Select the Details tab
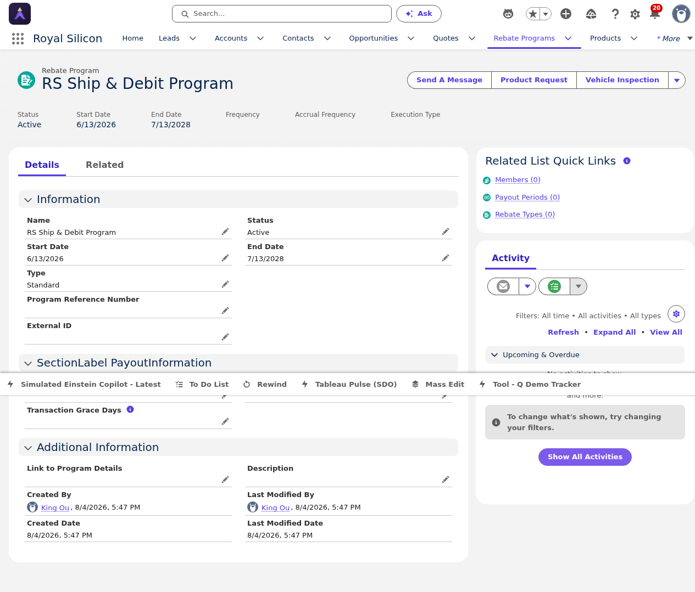This screenshot has width=695, height=592. point(42,165)
